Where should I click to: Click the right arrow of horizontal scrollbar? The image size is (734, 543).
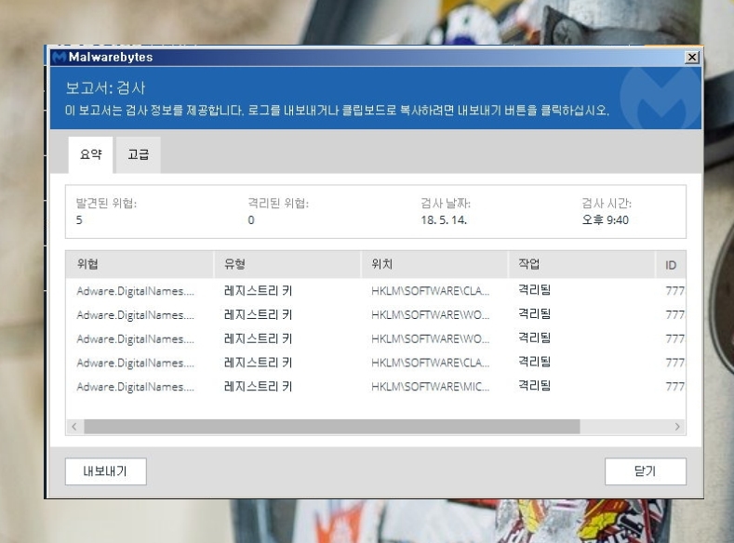[677, 427]
